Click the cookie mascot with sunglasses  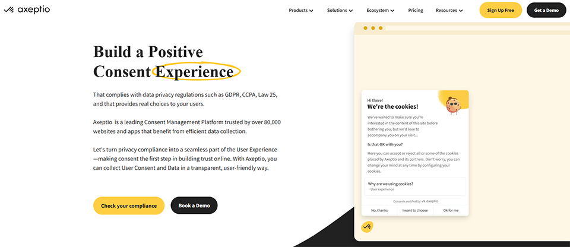click(452, 106)
